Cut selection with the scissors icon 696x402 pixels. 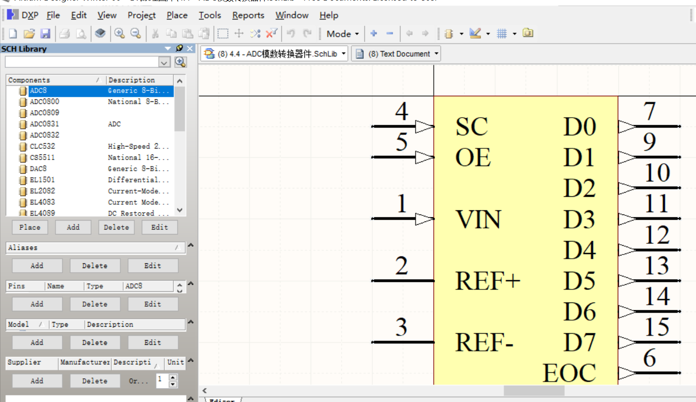(155, 33)
